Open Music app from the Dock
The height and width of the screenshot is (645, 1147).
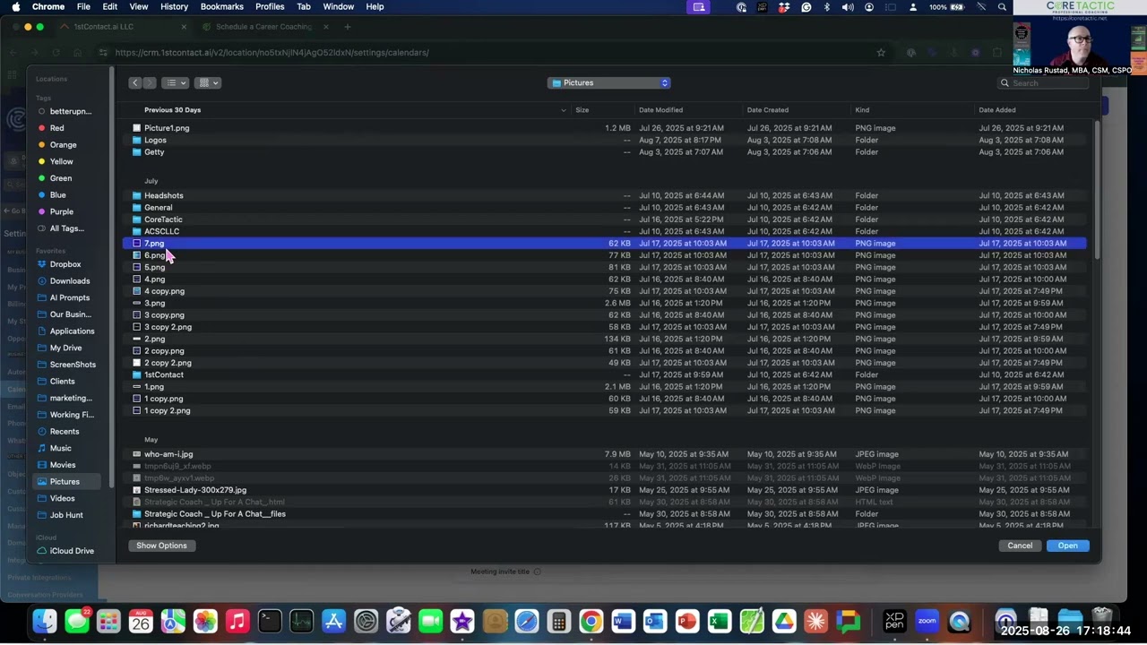pos(237,621)
